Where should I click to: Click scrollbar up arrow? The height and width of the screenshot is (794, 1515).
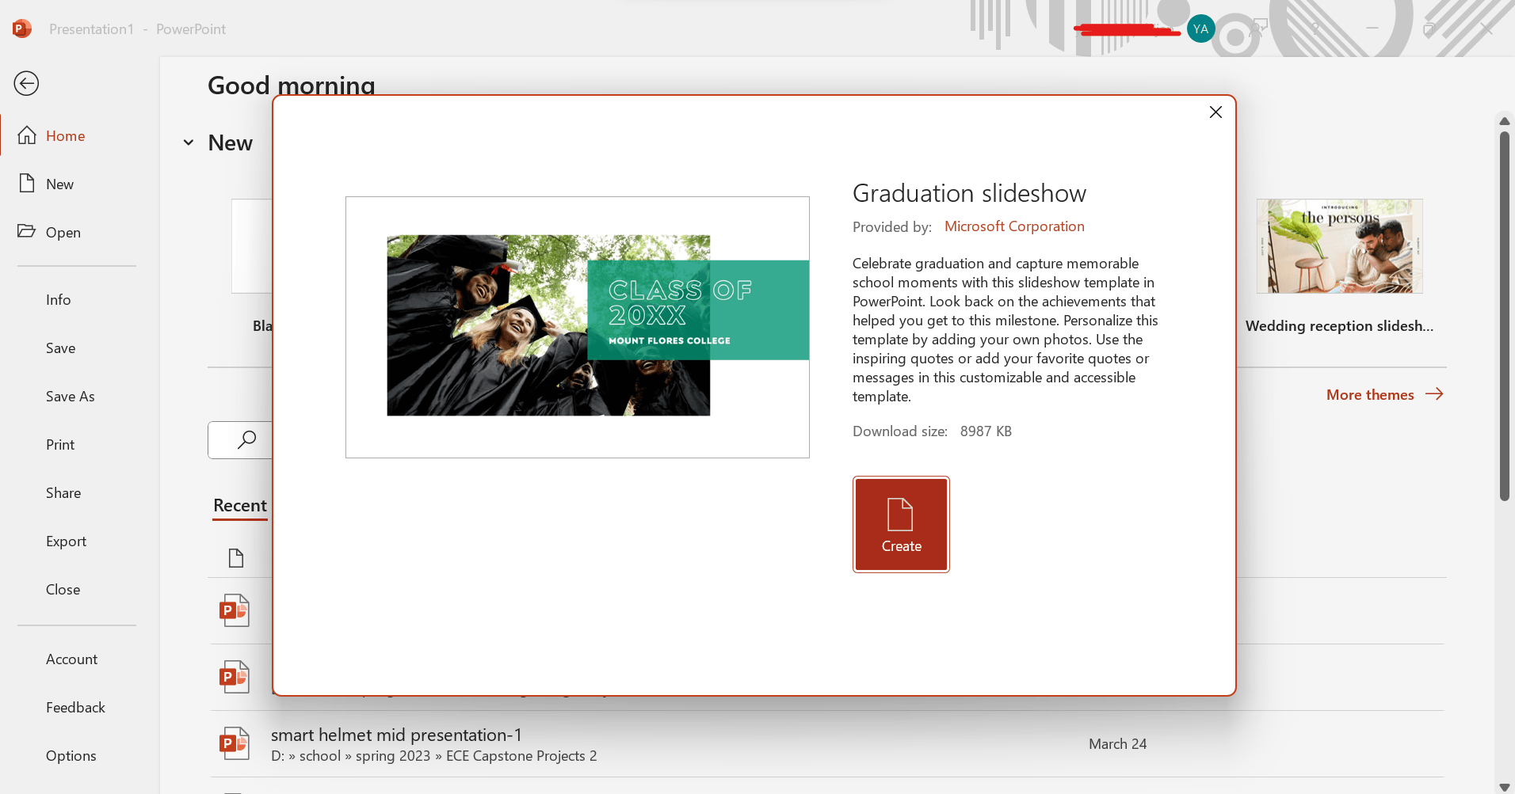(x=1504, y=121)
